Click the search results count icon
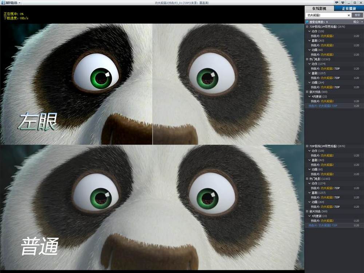 click(x=307, y=22)
